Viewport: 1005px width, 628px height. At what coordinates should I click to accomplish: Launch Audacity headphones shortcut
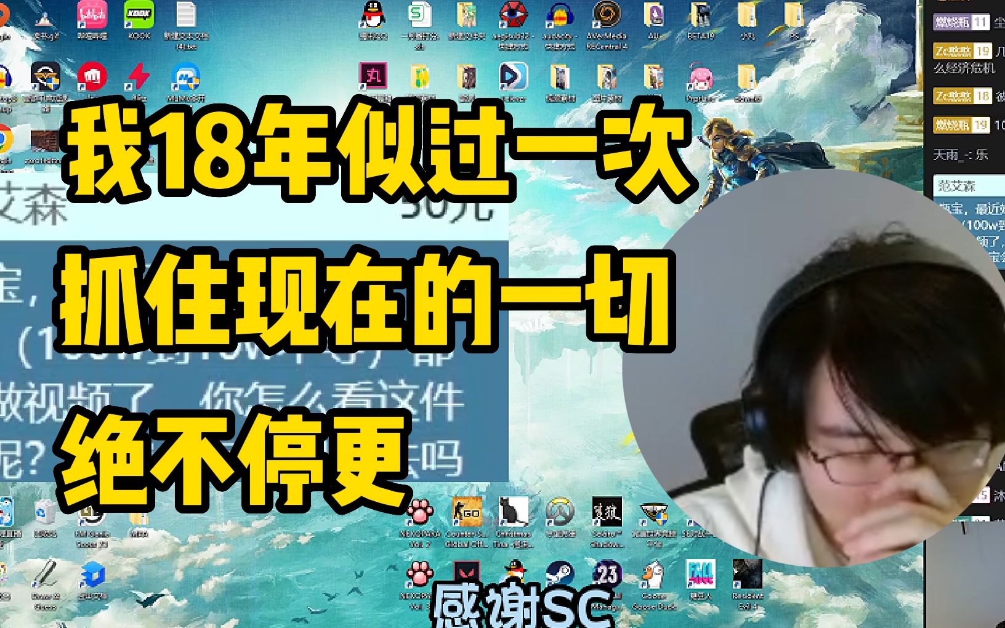click(560, 17)
